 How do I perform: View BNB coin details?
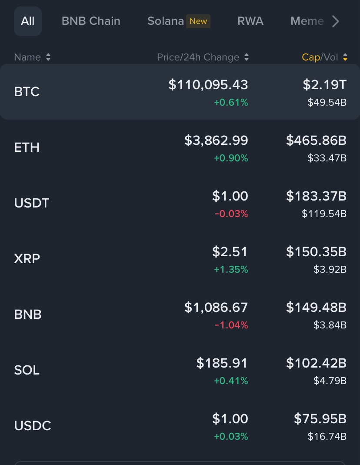[x=180, y=314]
